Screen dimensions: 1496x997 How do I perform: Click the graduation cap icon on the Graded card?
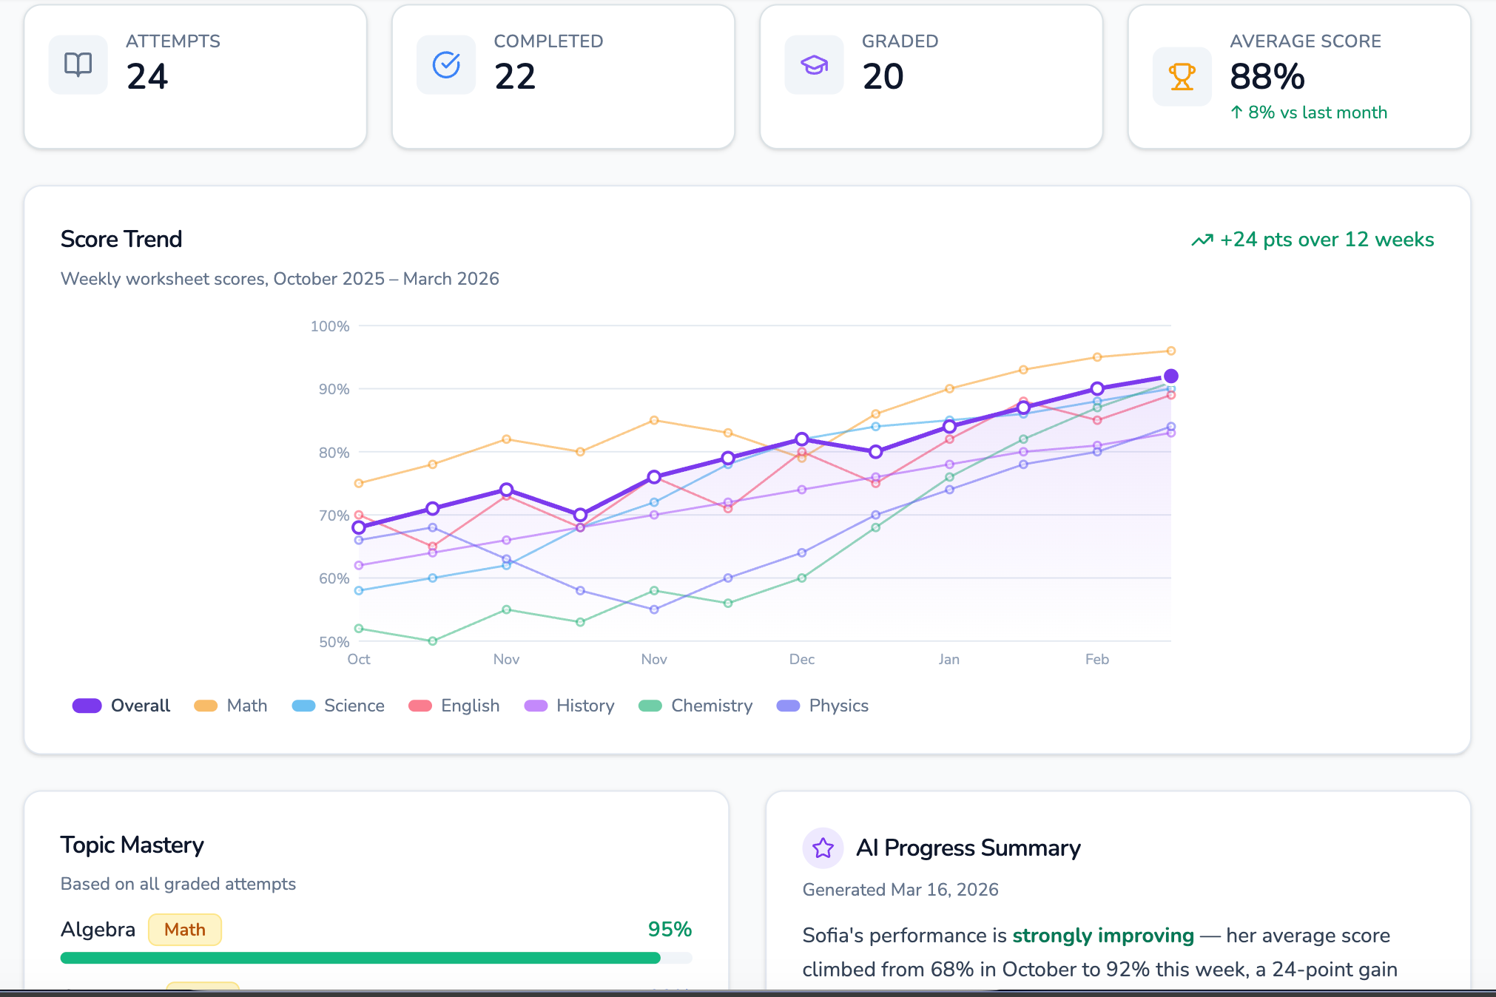tap(813, 65)
